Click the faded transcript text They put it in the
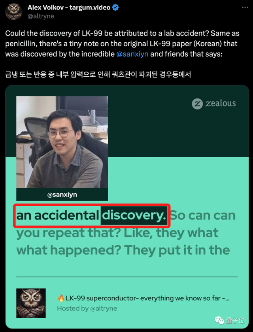253x332 pixels. point(177,251)
